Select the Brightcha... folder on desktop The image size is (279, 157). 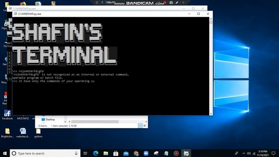7,133
